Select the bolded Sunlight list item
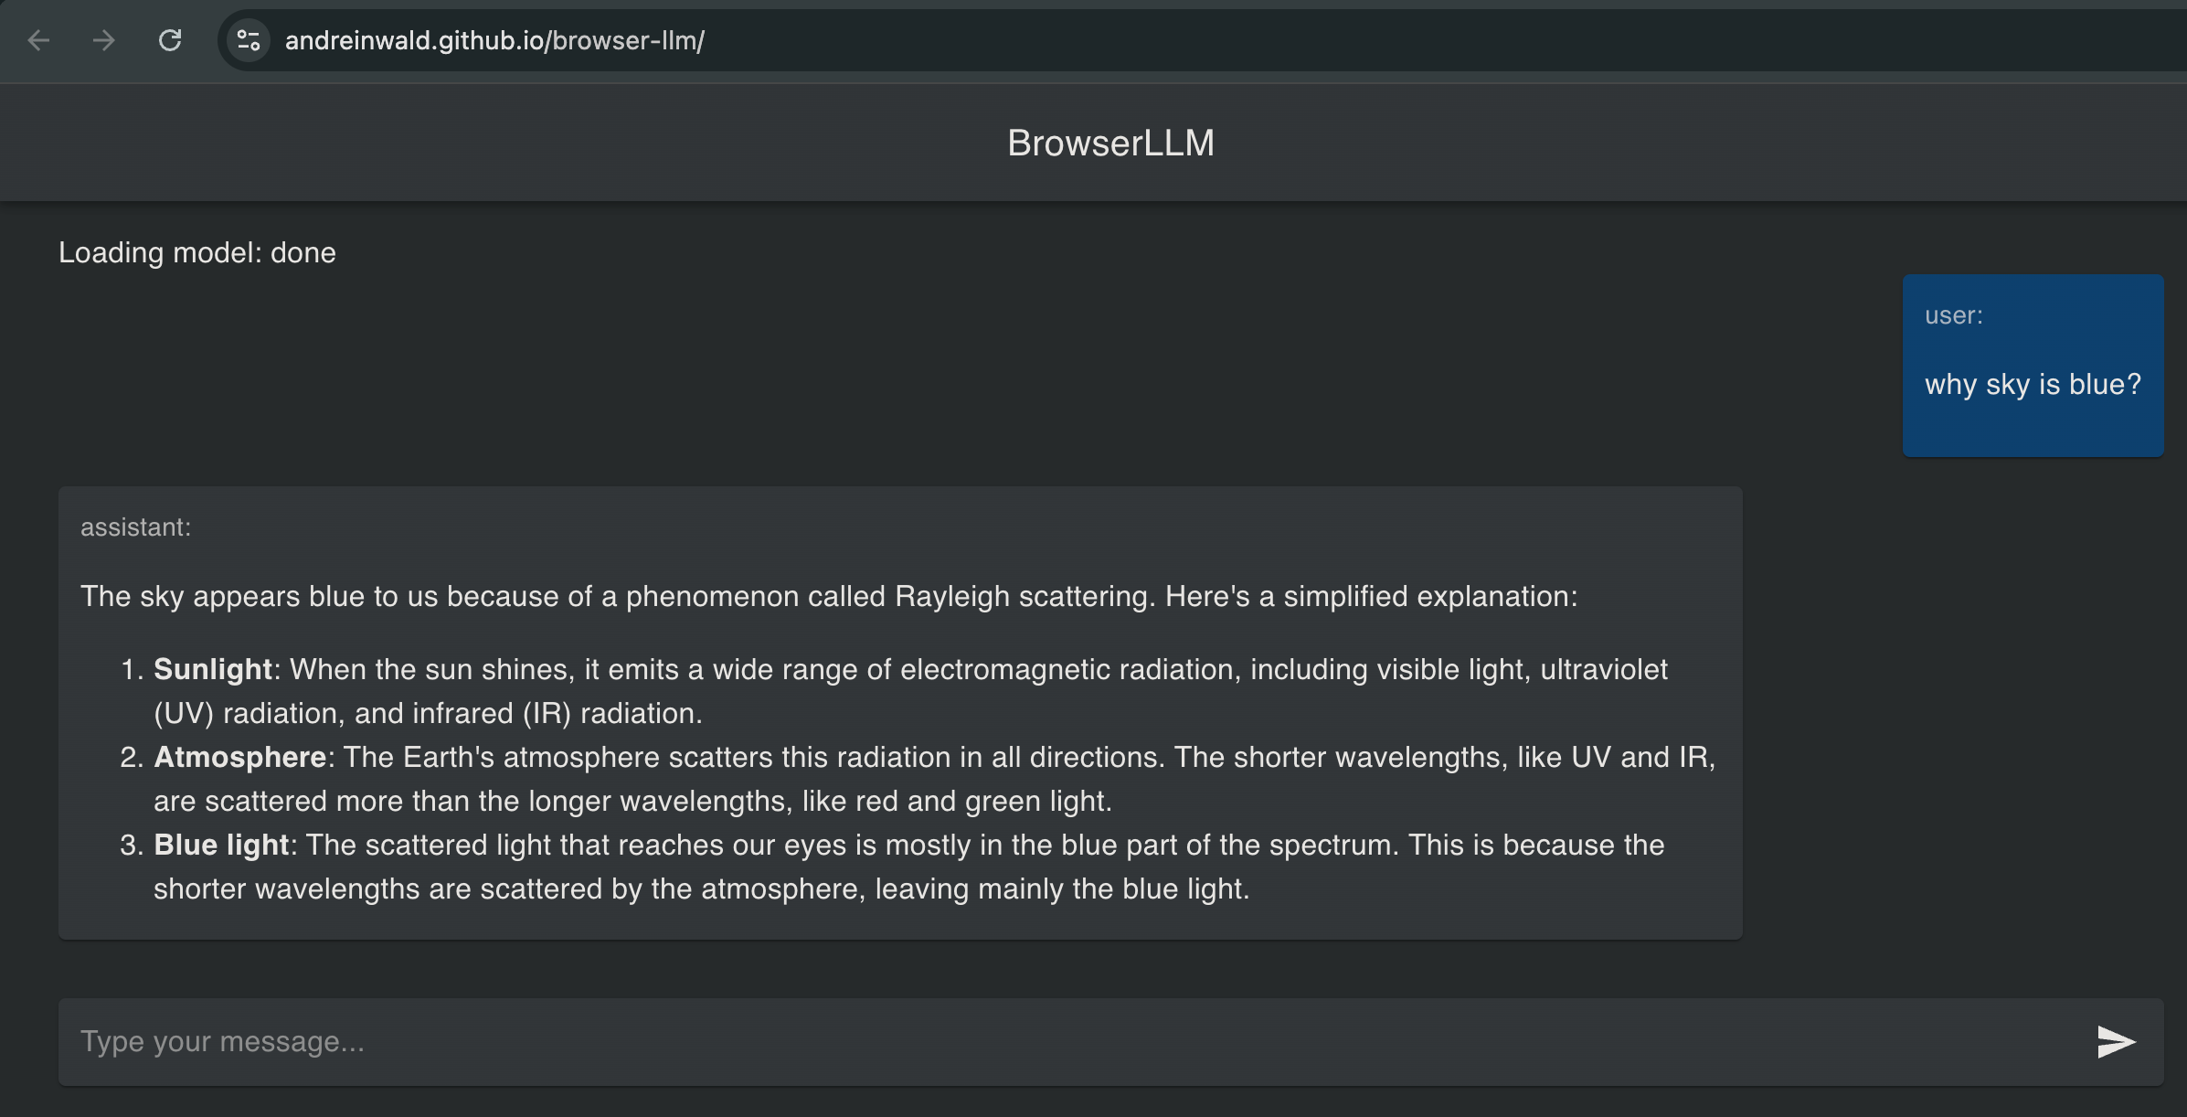Viewport: 2187px width, 1117px height. pyautogui.click(x=215, y=668)
